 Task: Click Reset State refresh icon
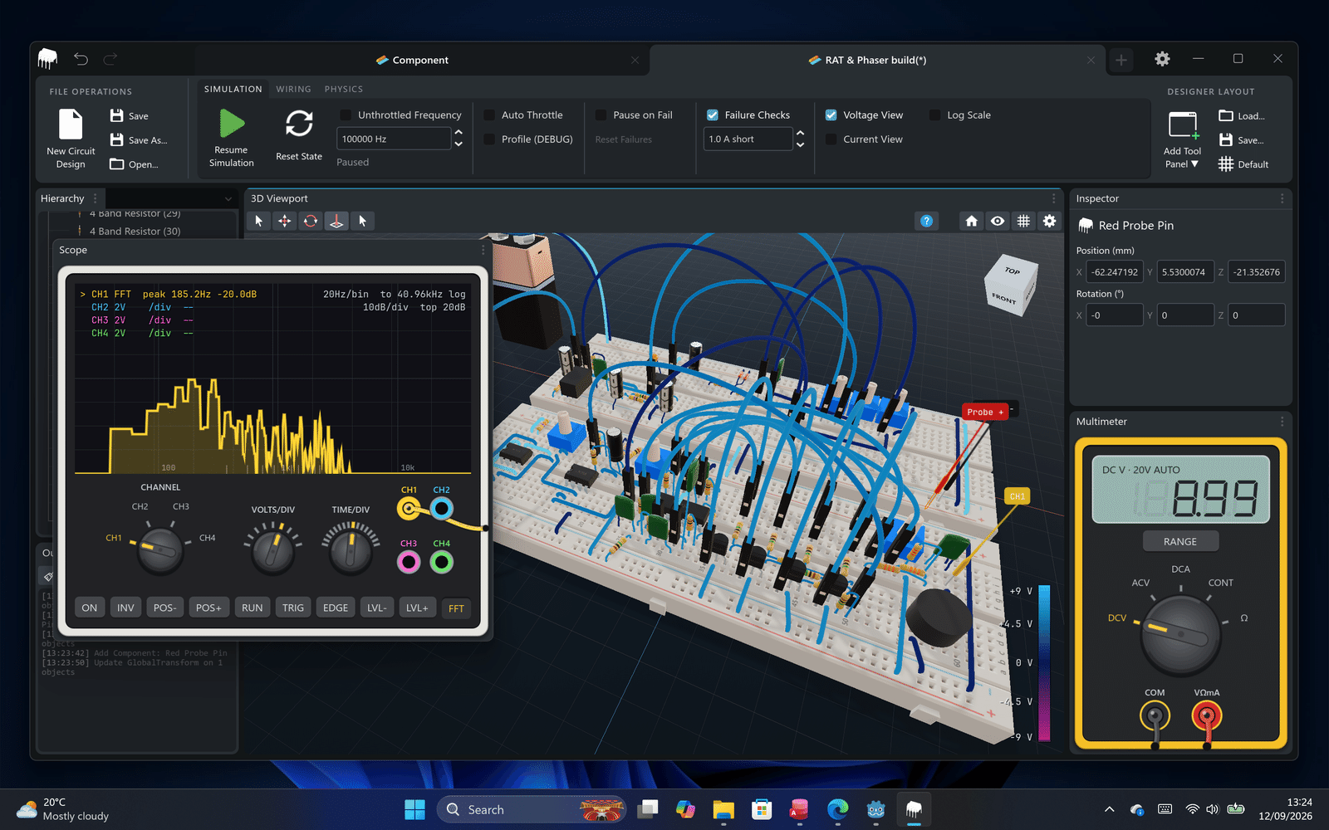(x=299, y=124)
